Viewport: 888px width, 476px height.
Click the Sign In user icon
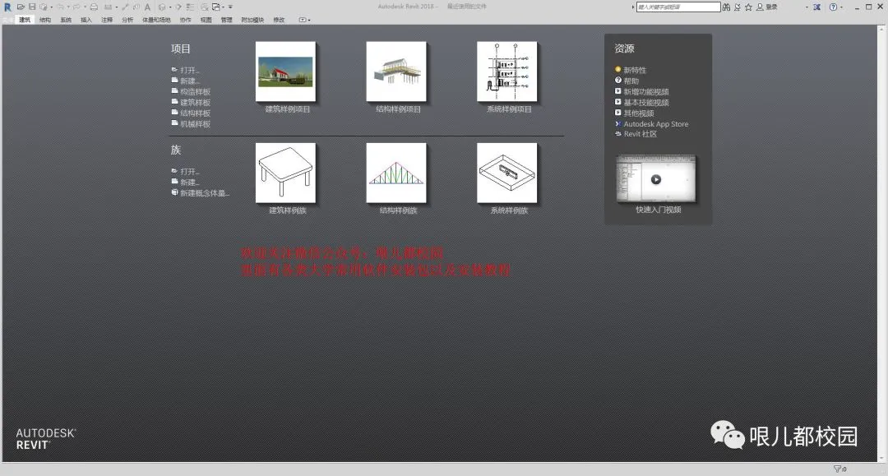coord(760,7)
